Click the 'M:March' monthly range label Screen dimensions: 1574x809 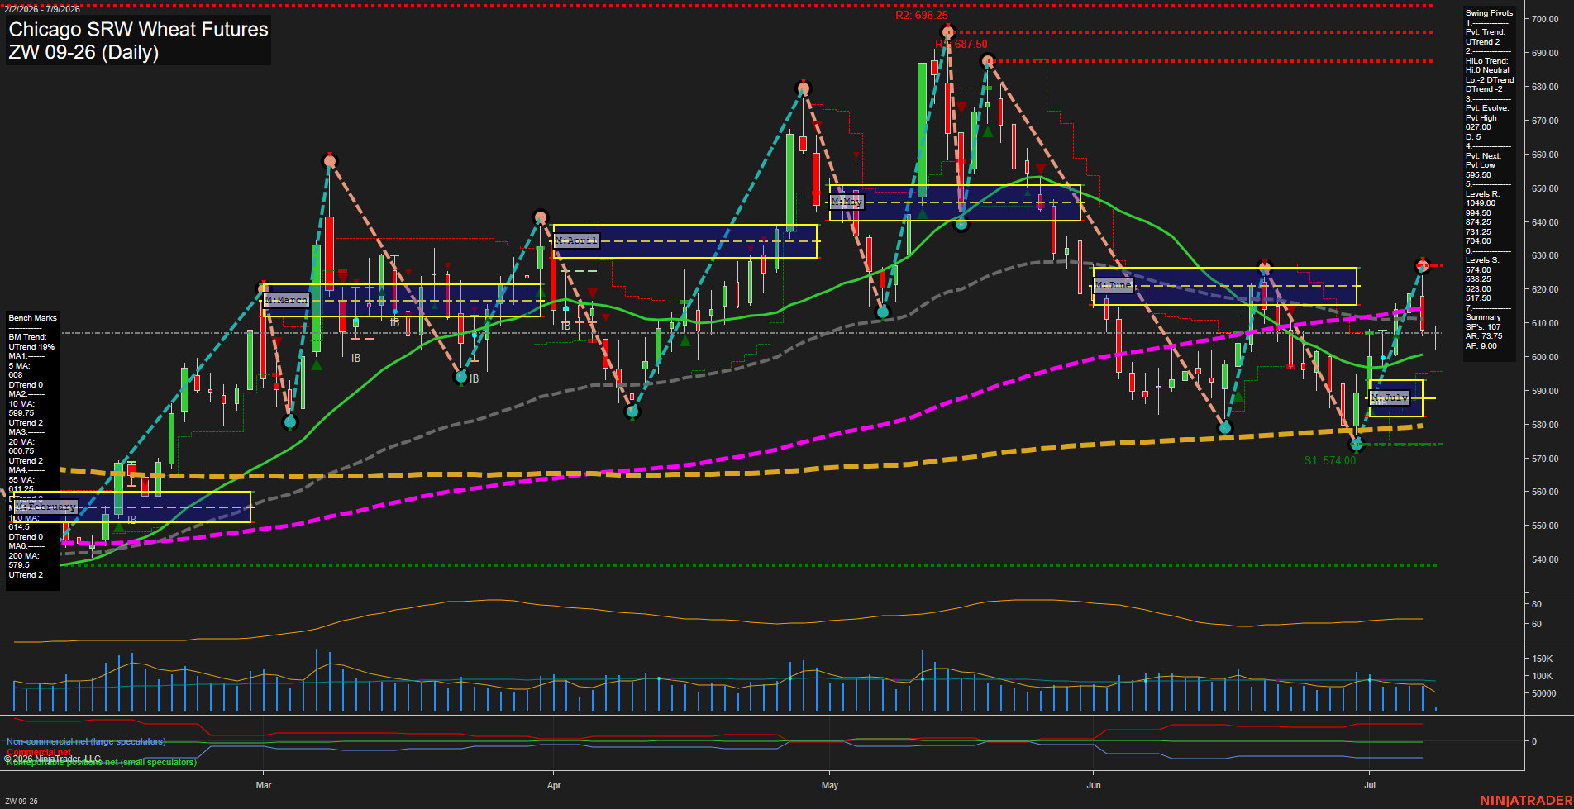pos(287,300)
